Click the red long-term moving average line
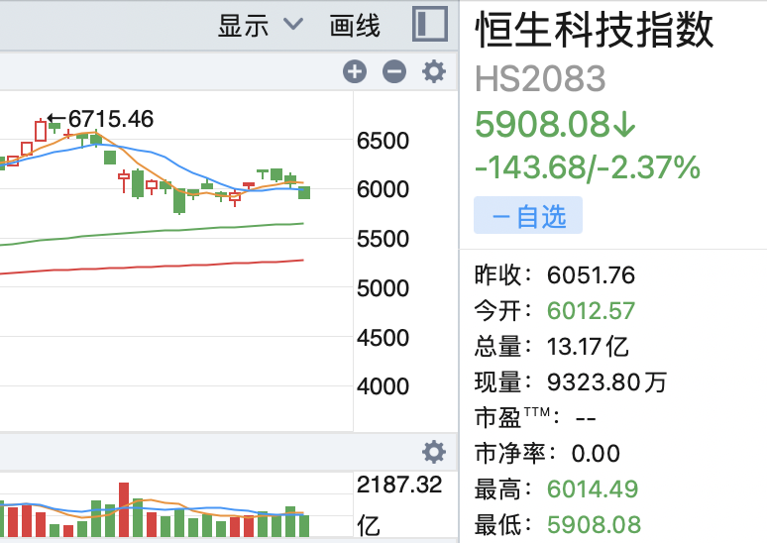Viewport: 767px width, 543px height. [152, 268]
